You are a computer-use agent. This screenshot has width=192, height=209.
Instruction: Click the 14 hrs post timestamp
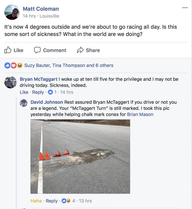29,16
